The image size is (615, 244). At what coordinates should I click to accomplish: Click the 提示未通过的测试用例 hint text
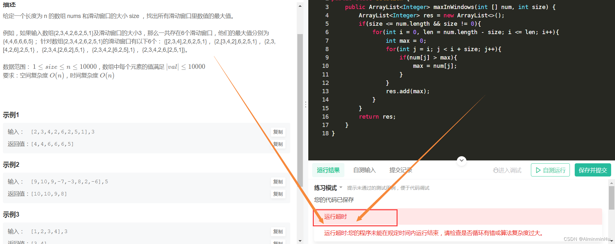pos(388,188)
